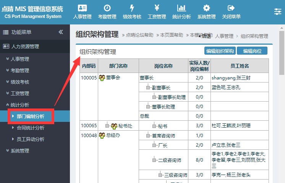Open 绩效考核 lightning icon
Image resolution: width=285 pixels, height=183 pixels.
coord(132,8)
